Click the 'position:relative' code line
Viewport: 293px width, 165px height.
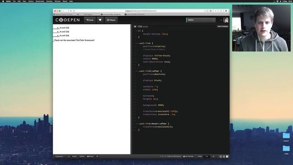point(154,46)
